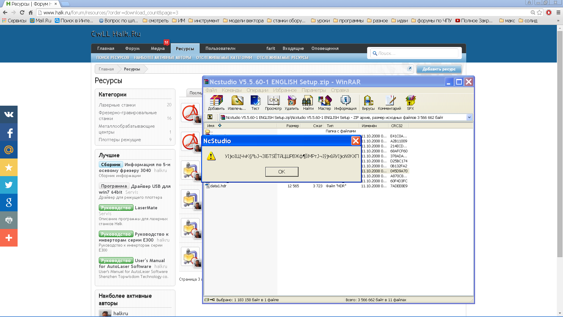563x317 pixels.
Task: Click the WinRAR Test (Тест) toolbar icon
Action: [255, 102]
